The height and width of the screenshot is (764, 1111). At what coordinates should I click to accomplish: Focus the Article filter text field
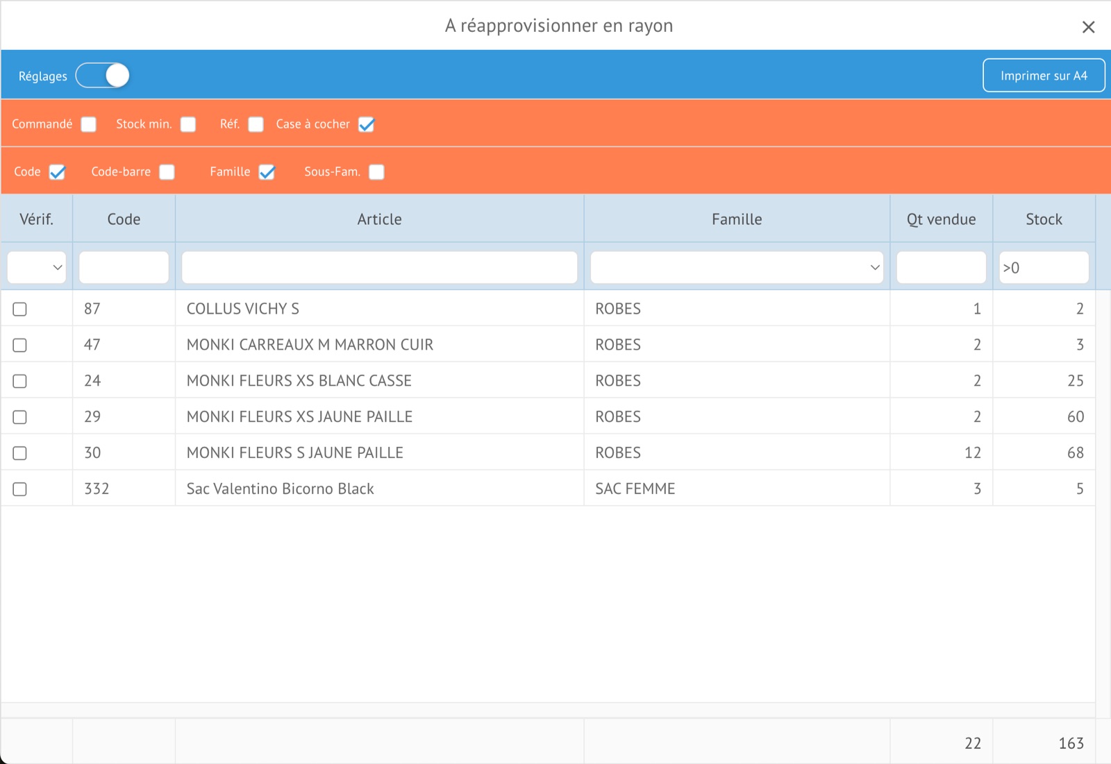[379, 268]
